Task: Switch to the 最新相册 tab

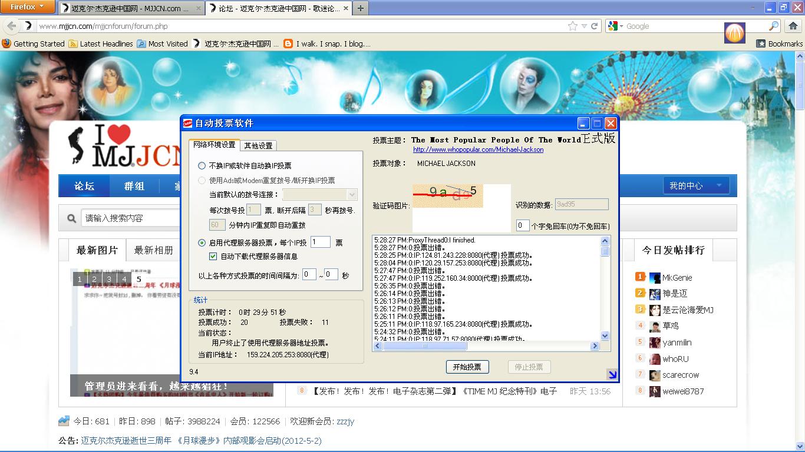Action: 153,250
